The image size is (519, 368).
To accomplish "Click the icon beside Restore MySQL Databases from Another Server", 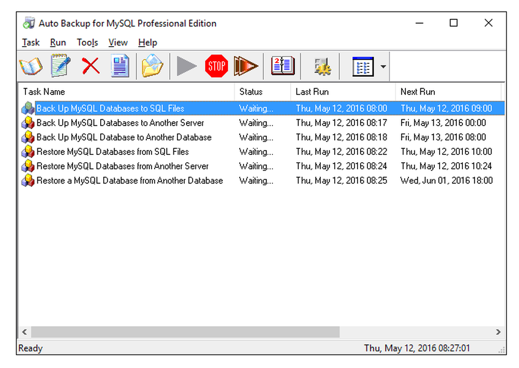I will tap(28, 166).
